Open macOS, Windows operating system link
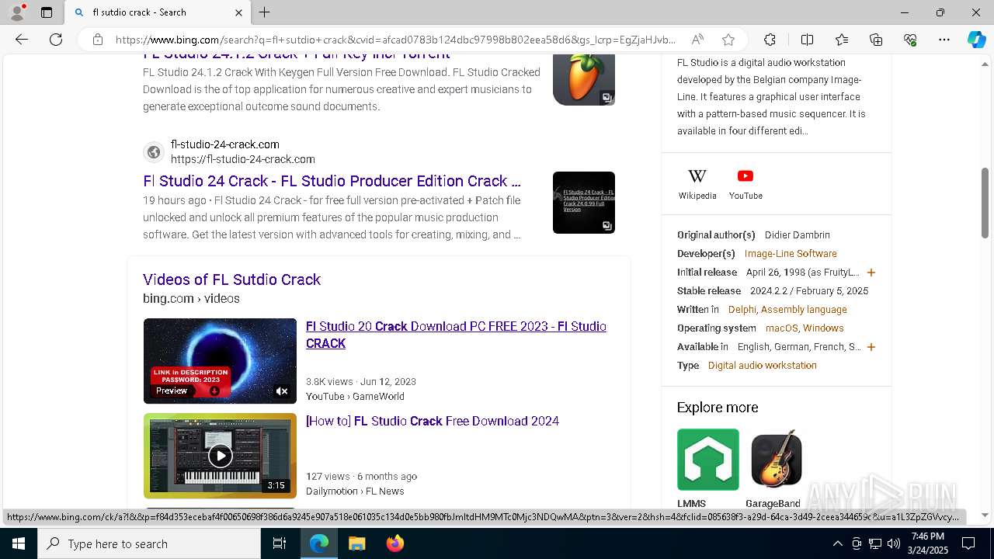 805,328
